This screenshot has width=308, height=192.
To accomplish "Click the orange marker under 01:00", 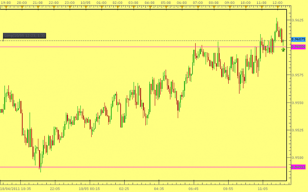I will [102, 7].
